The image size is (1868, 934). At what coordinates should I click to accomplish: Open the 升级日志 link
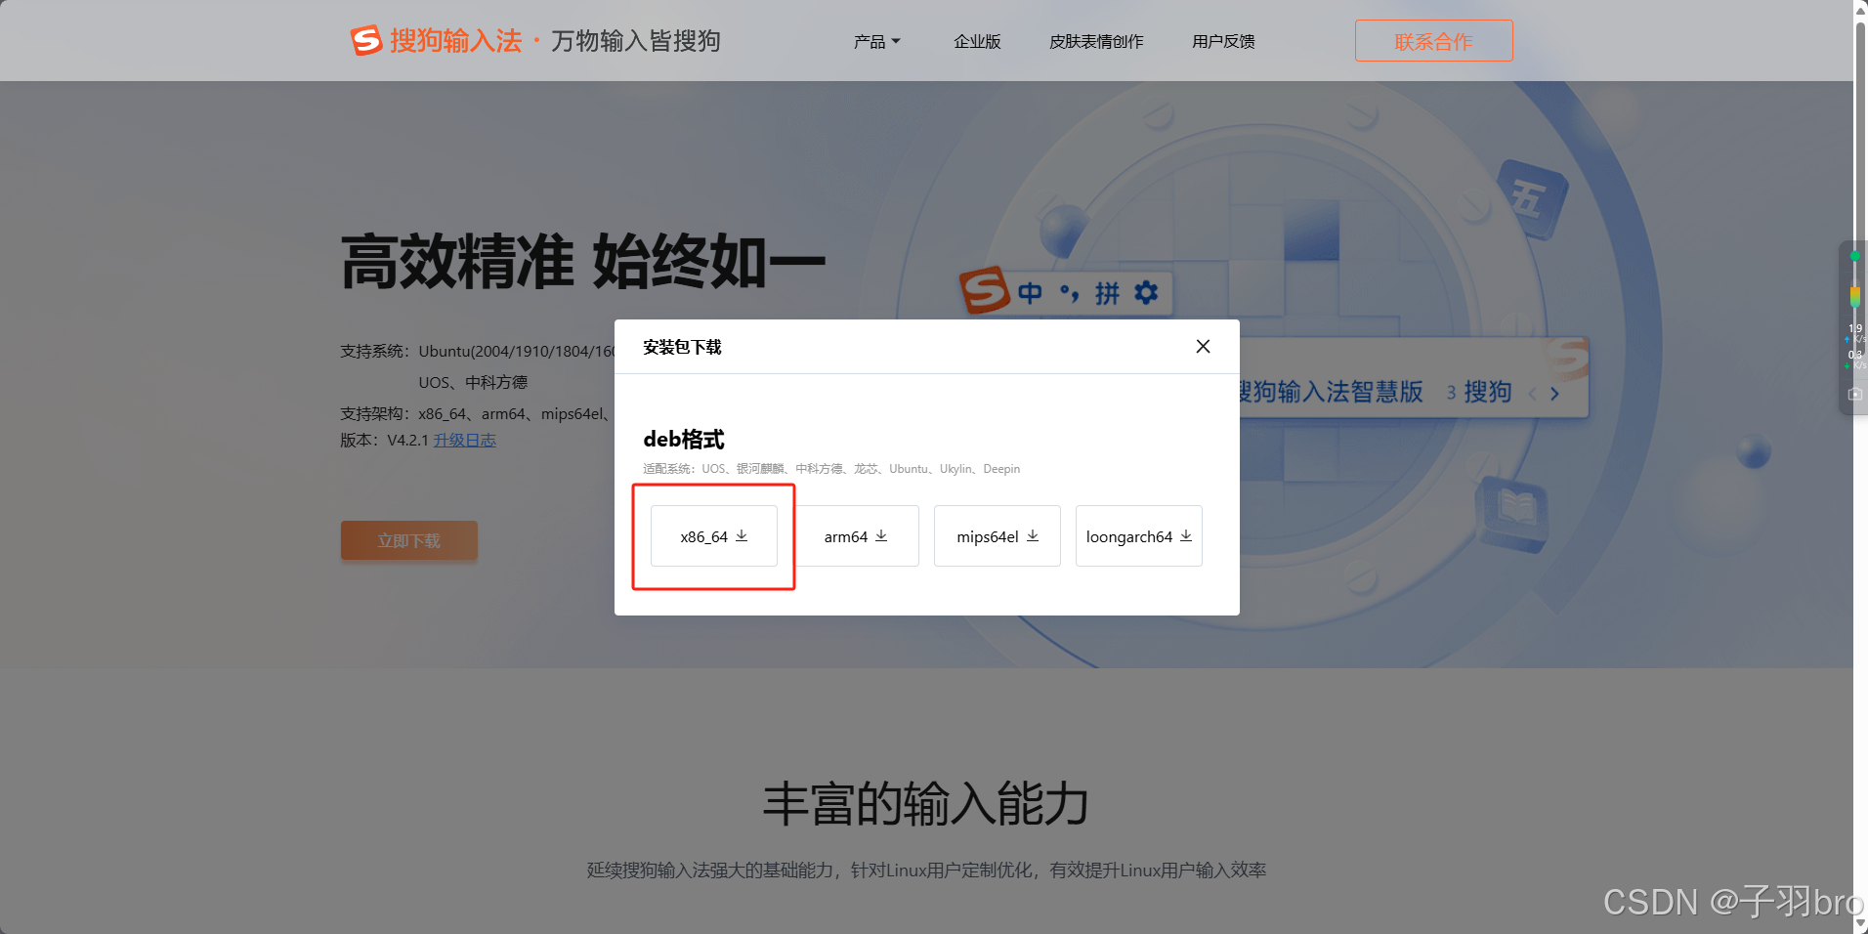pos(465,441)
